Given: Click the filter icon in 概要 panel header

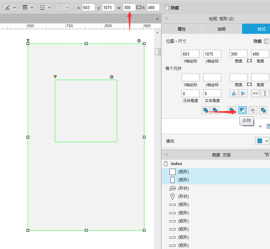Looking at the screenshot, I should pos(267,155).
